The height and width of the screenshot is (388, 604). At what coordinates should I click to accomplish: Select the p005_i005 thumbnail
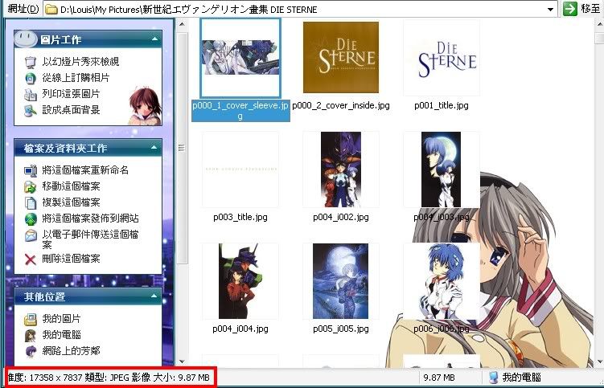340,281
